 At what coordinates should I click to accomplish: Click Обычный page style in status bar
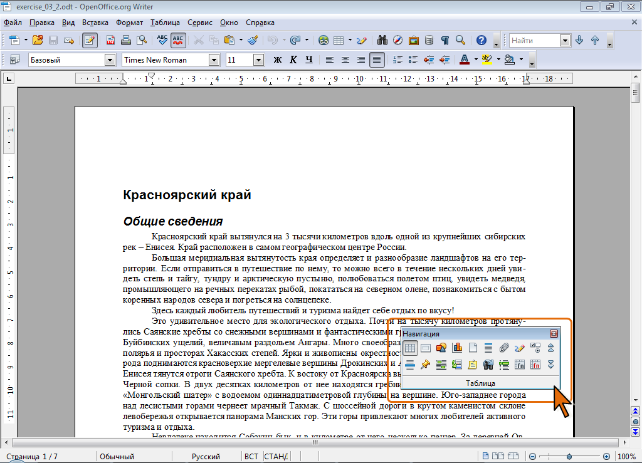117,457
